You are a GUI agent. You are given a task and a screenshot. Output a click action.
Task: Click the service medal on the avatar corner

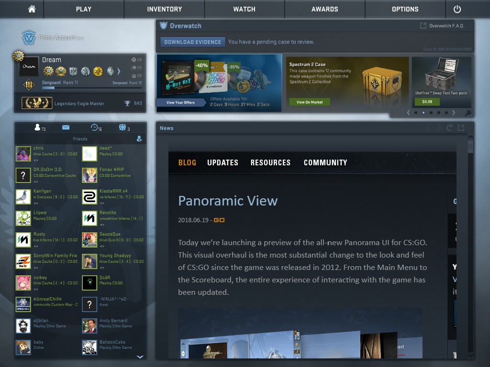19,56
